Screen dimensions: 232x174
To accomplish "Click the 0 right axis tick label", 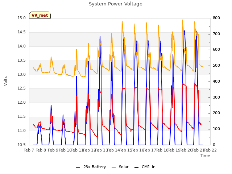I will 214,145.
